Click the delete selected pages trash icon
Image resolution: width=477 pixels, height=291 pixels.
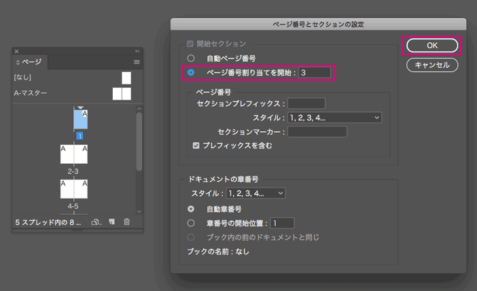pyautogui.click(x=126, y=222)
